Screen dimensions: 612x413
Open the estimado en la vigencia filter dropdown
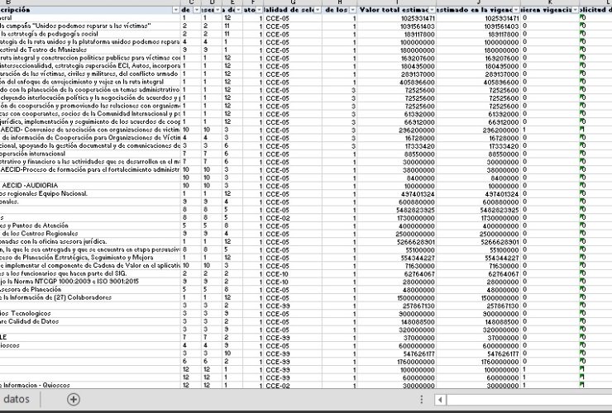(x=516, y=10)
